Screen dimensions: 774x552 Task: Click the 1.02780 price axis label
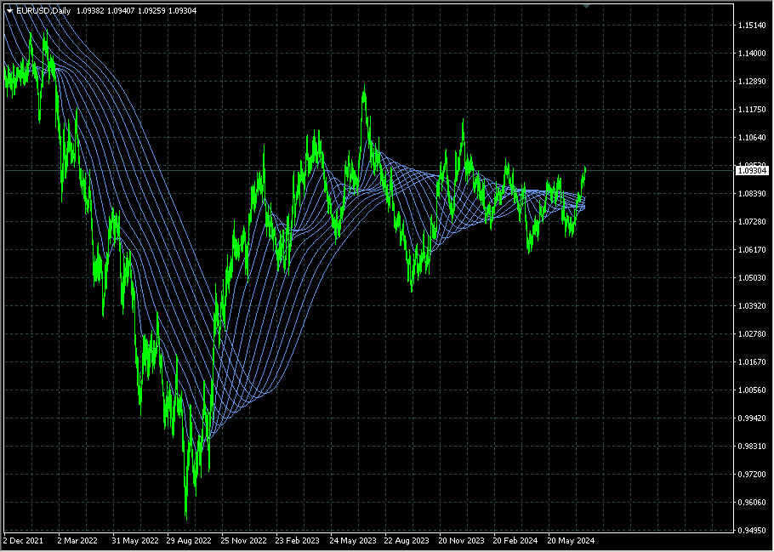tap(752, 334)
